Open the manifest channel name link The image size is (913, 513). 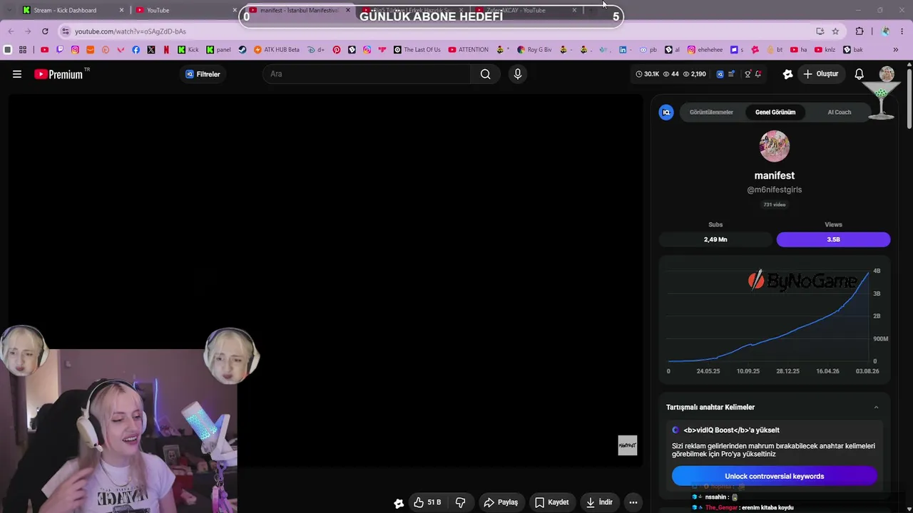coord(775,175)
